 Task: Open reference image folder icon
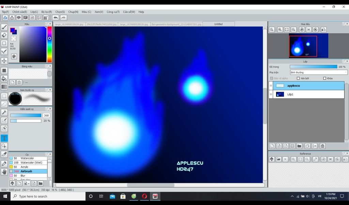click(278, 159)
